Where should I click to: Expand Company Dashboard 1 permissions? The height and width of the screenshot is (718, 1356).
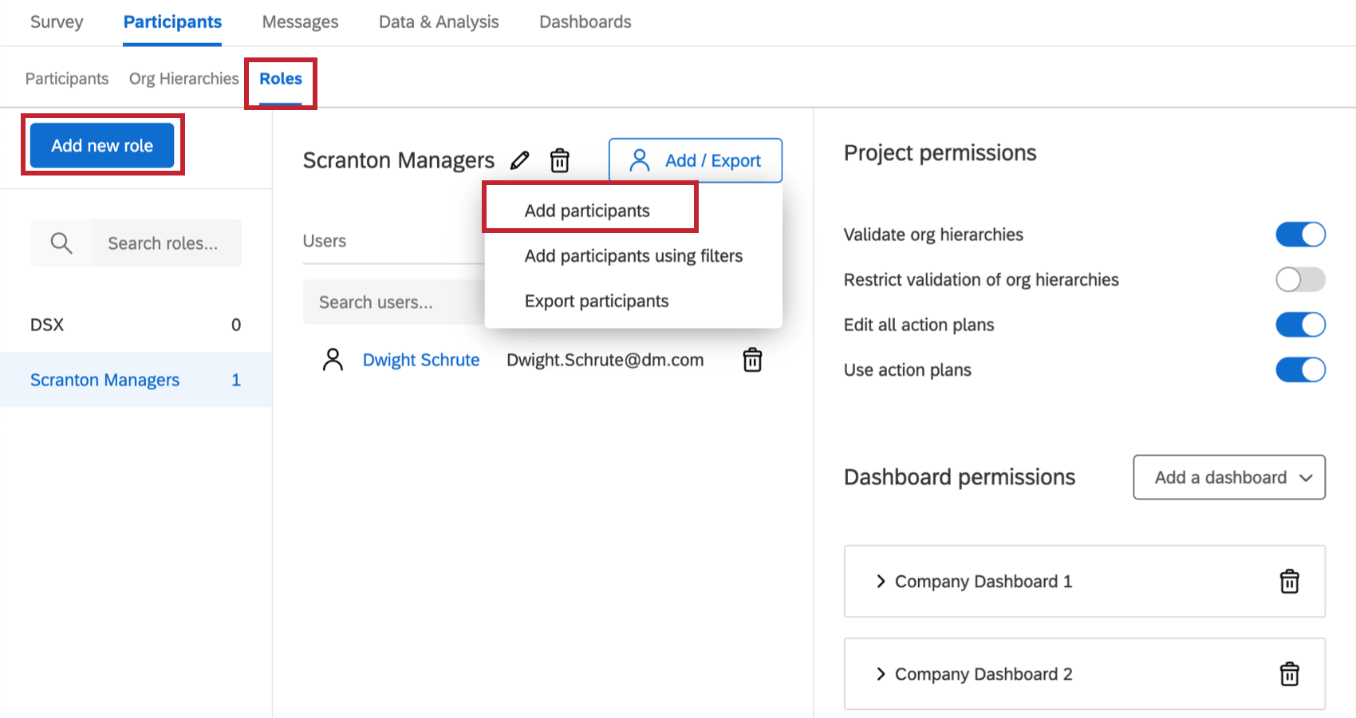coord(880,582)
